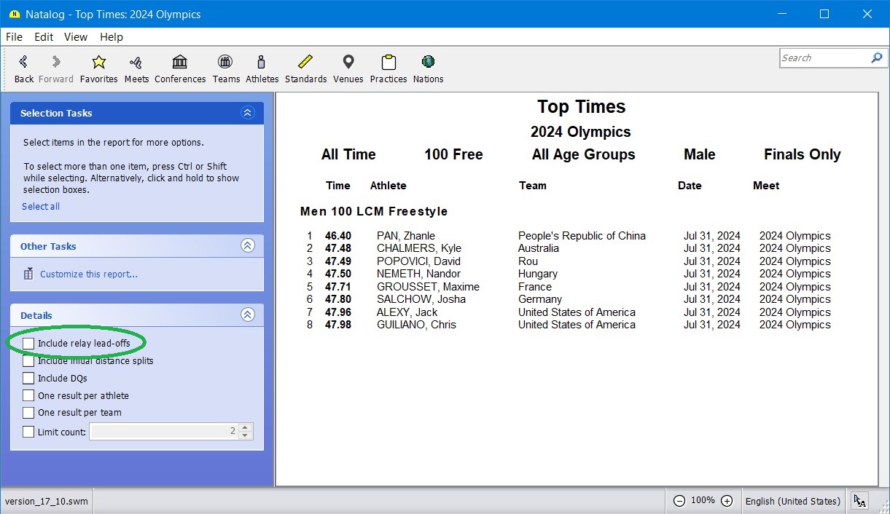This screenshot has width=890, height=514.
Task: Collapse the Other Tasks panel
Action: pyautogui.click(x=247, y=246)
